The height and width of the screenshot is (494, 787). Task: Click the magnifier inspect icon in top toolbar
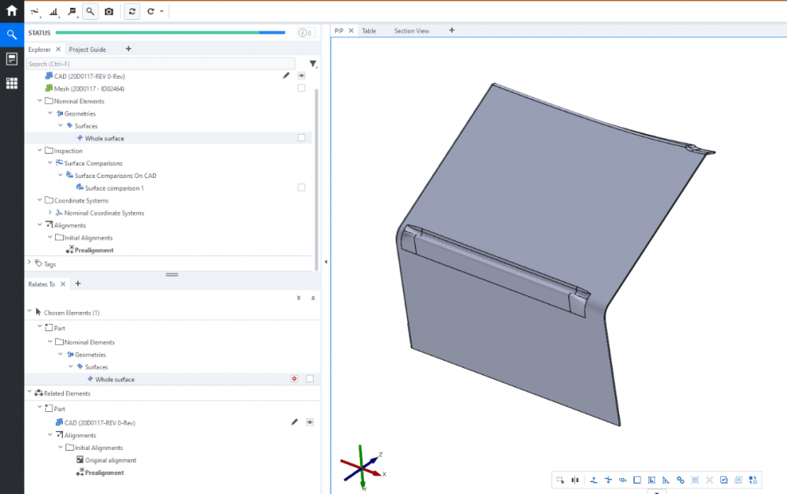click(90, 12)
